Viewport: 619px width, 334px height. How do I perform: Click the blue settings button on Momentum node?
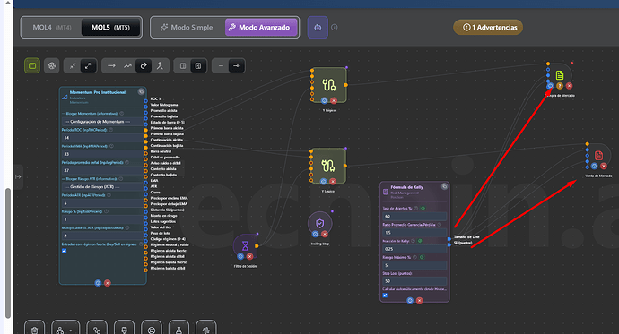(x=98, y=283)
